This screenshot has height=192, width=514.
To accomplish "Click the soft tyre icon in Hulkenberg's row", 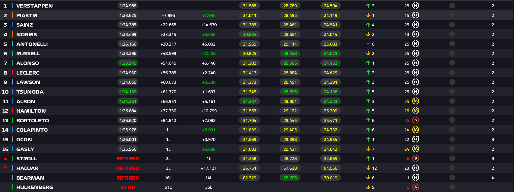I will tap(415, 187).
